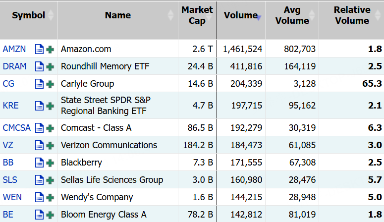Add CMCSA with green plus icon
The height and width of the screenshot is (222, 384).
[50, 128]
